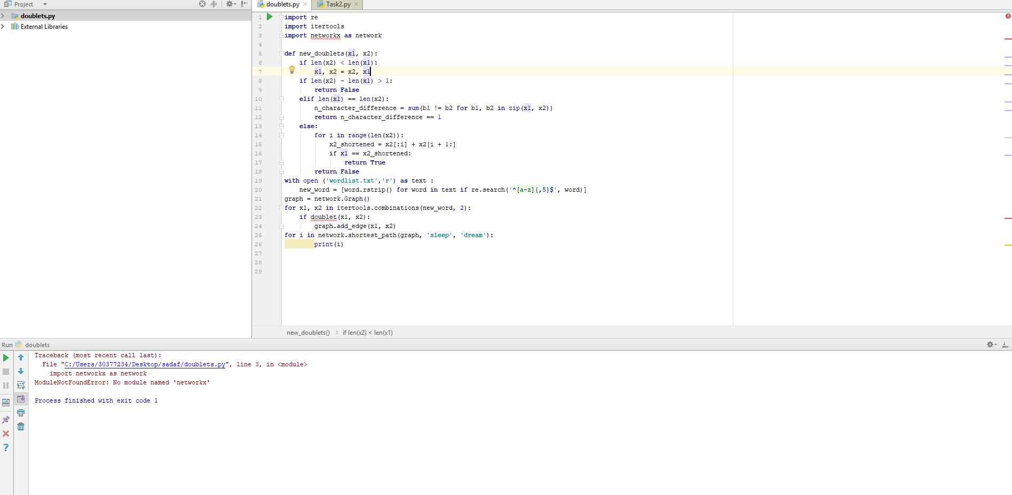Screen dimensions: 1012x495
Task: Click the Up the Stack Trace arrow
Action: [21, 358]
